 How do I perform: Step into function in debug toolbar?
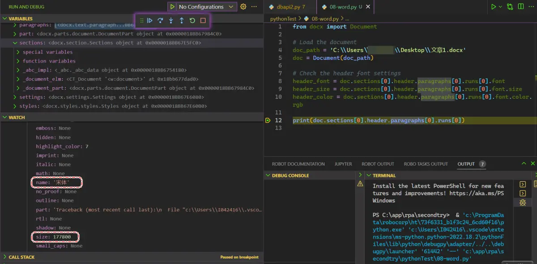point(171,21)
